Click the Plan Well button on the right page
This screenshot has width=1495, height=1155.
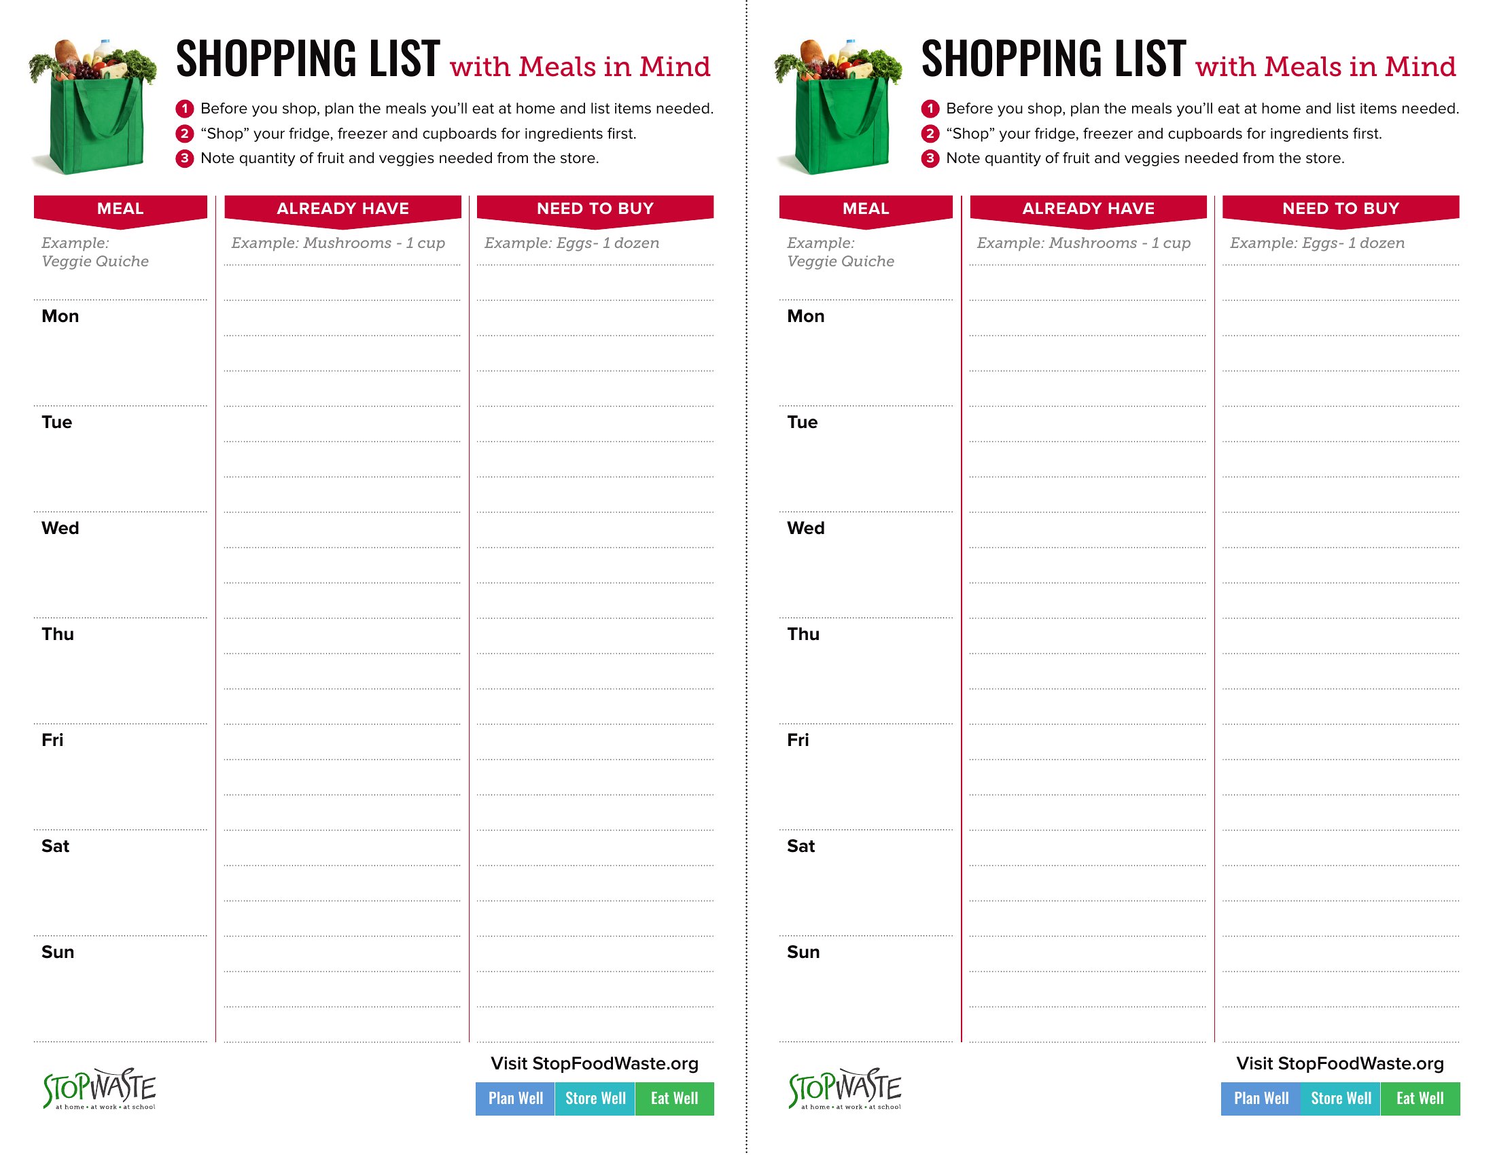click(x=1261, y=1098)
